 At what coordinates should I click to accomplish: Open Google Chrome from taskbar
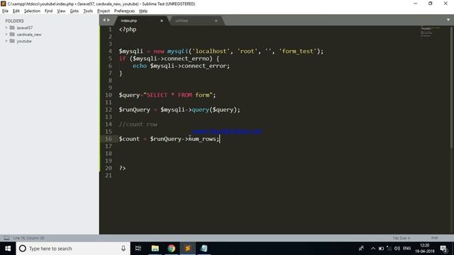tap(171, 249)
